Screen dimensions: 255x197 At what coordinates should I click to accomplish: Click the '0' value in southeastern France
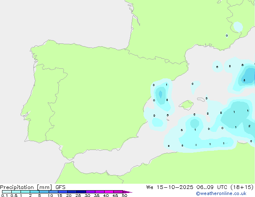(227, 36)
